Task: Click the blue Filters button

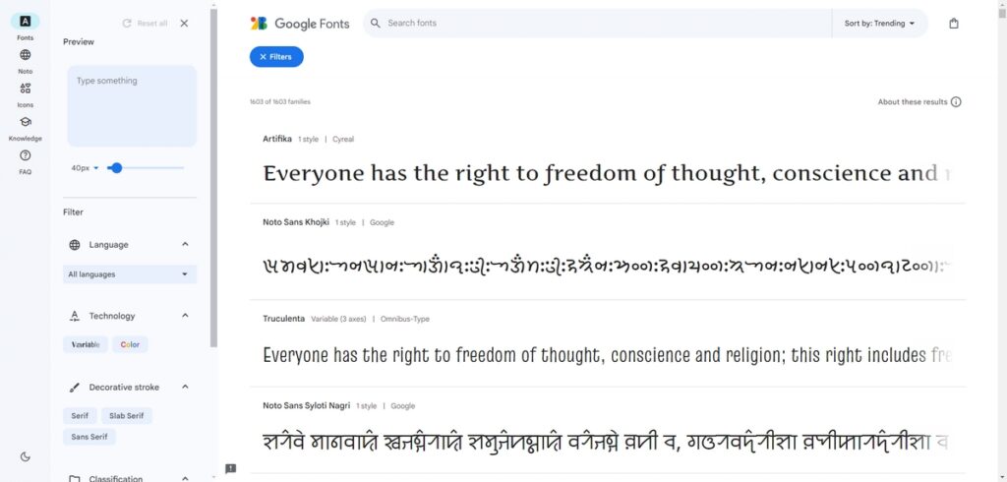Action: click(276, 57)
